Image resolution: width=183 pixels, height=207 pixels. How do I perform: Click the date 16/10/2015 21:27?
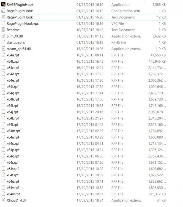click(90, 118)
